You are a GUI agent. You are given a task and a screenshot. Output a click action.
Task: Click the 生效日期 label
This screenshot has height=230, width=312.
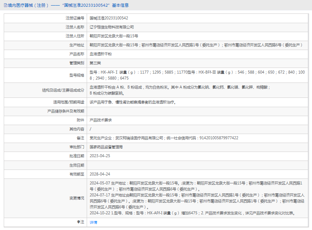[77, 165]
